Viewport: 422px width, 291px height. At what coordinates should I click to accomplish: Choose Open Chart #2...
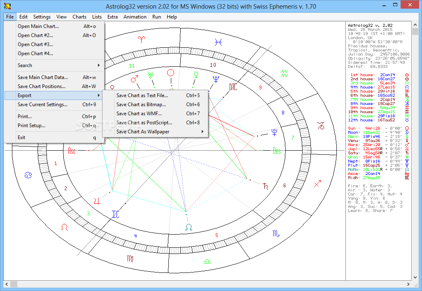click(x=54, y=35)
